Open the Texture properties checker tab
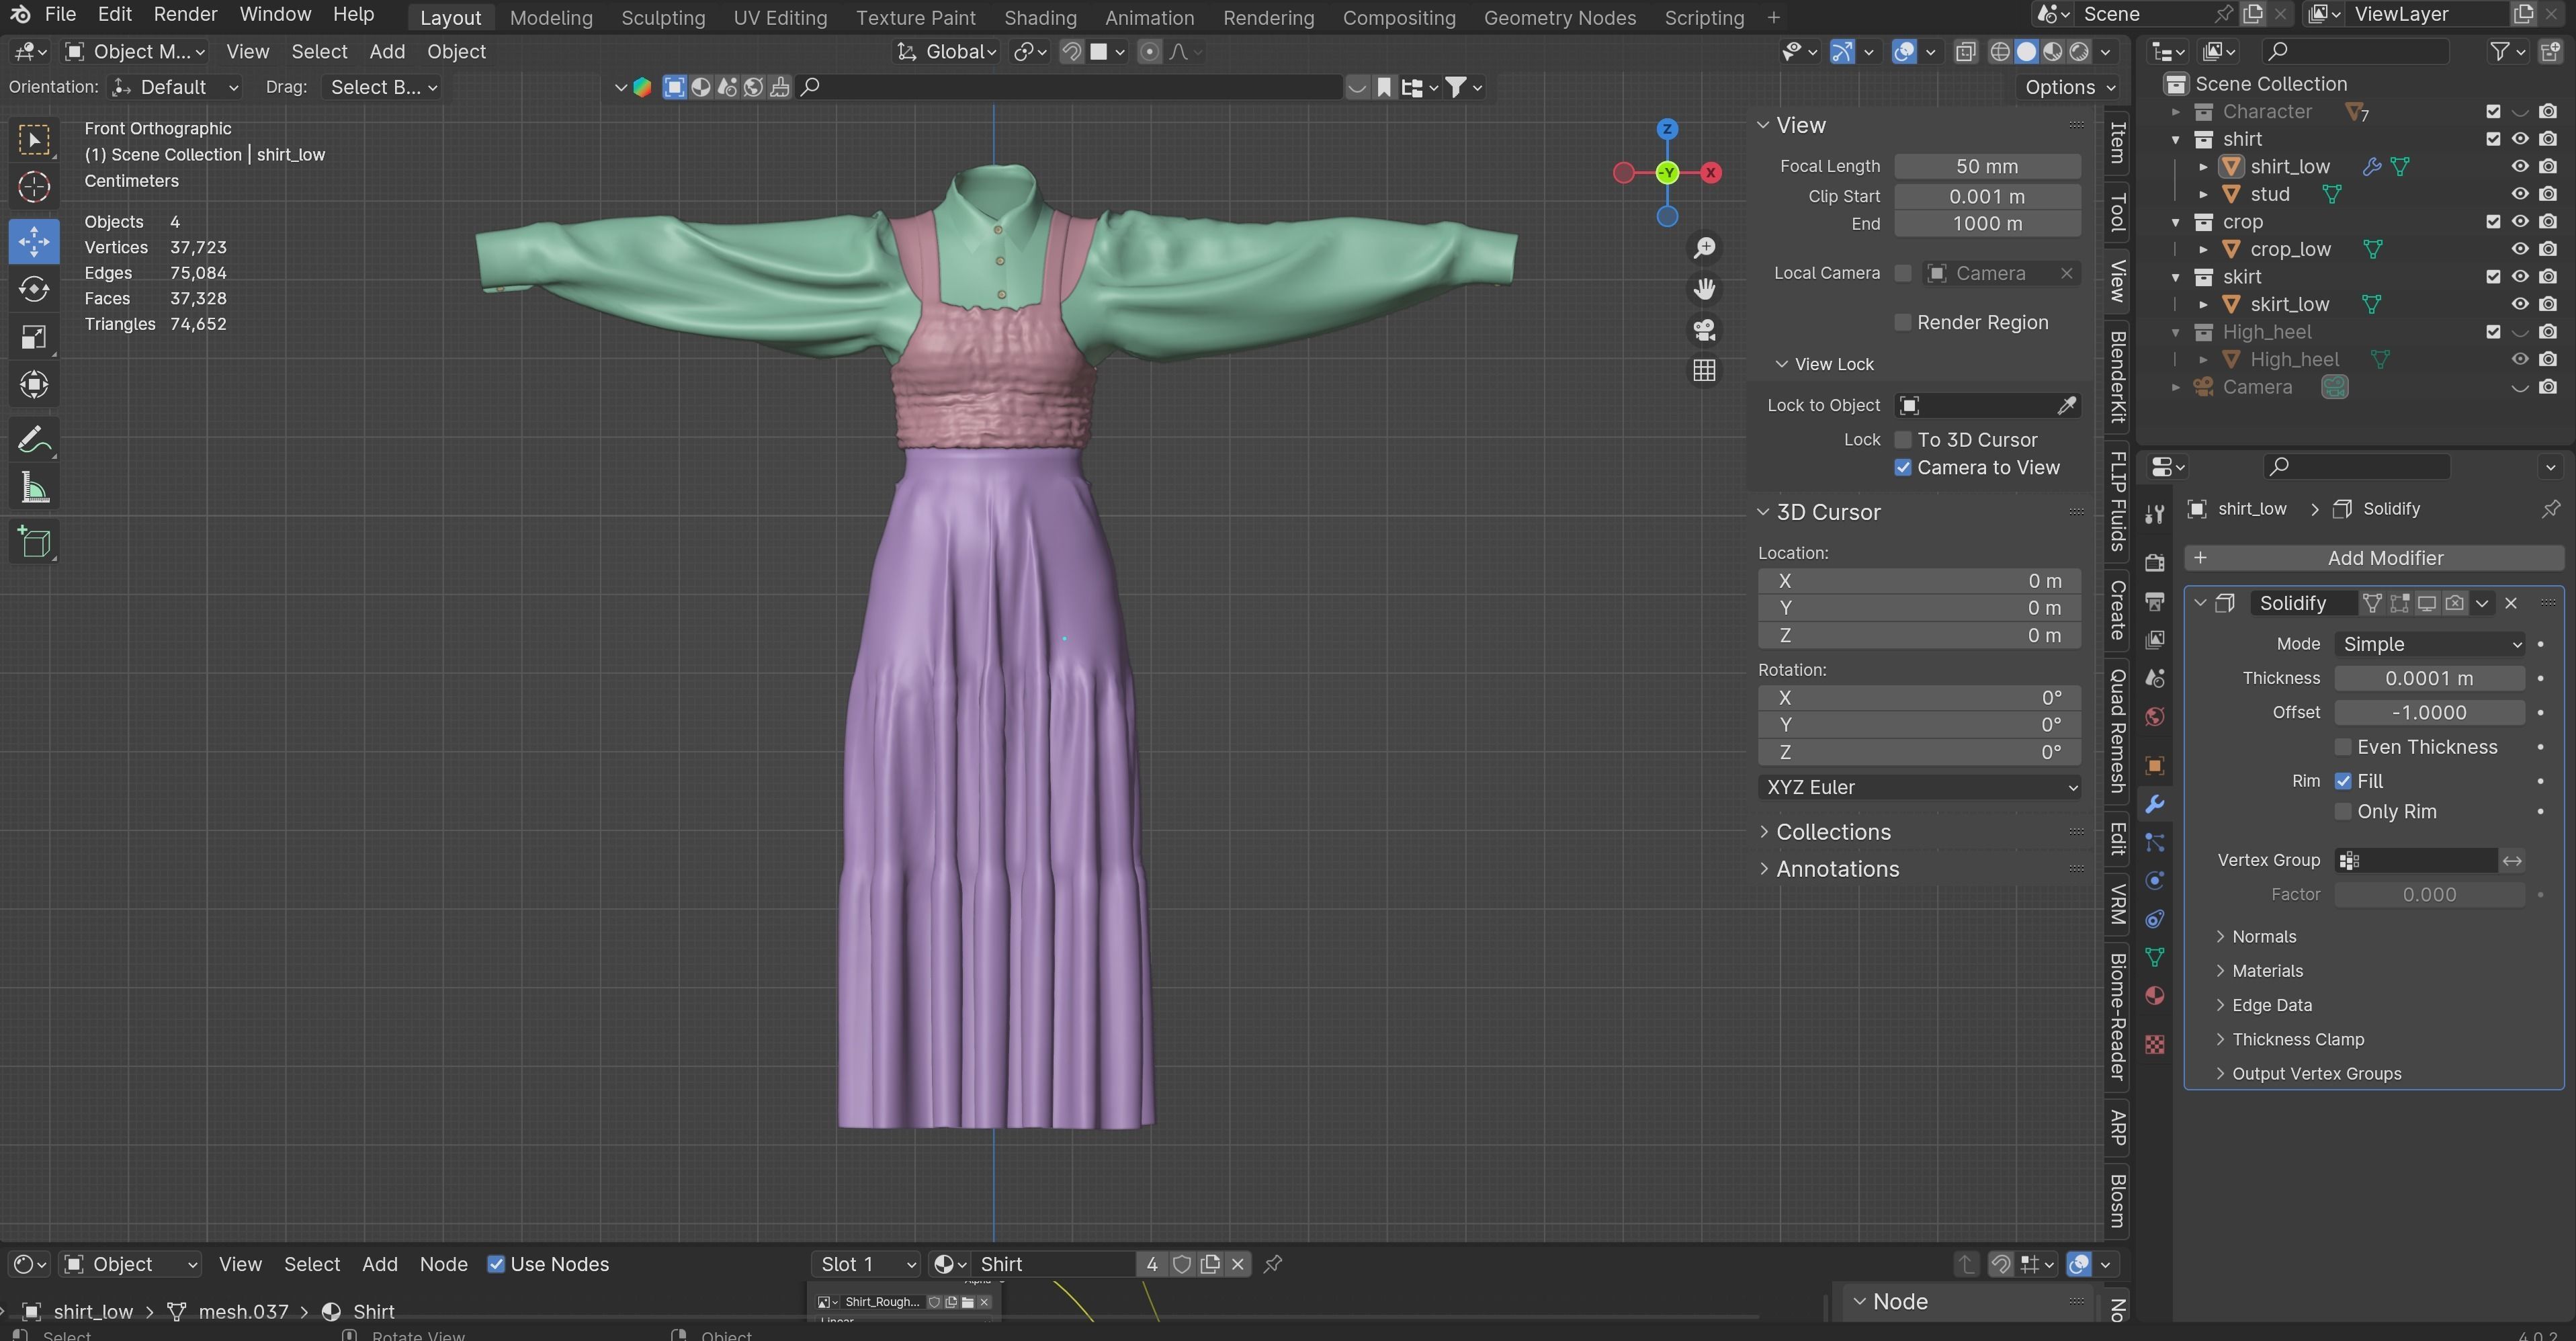This screenshot has height=1341, width=2576. (2155, 1044)
